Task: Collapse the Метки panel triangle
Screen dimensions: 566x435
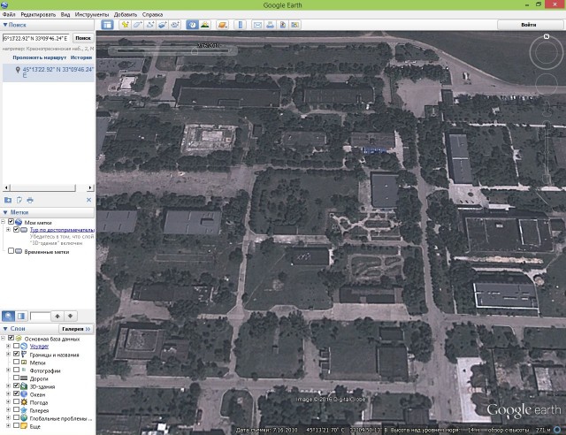Action: 5,212
